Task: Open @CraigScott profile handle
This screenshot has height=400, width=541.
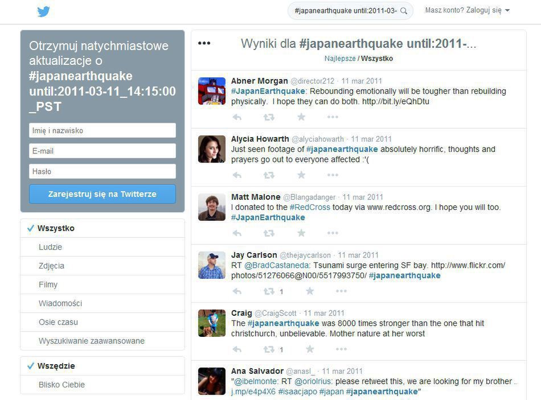Action: [276, 313]
